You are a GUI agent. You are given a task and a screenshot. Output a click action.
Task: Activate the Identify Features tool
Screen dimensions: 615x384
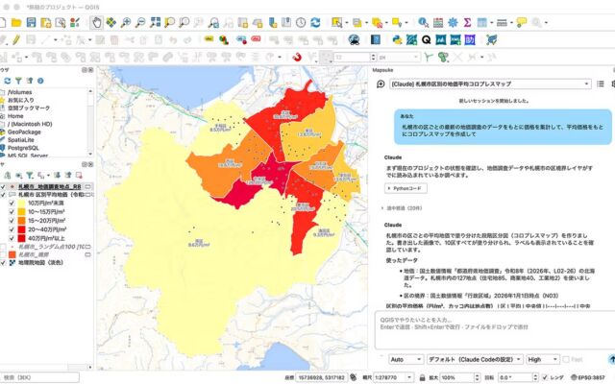pyautogui.click(x=423, y=22)
